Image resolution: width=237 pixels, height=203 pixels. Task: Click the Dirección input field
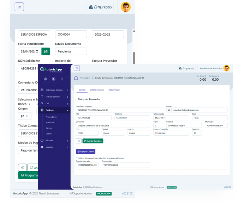113,125
